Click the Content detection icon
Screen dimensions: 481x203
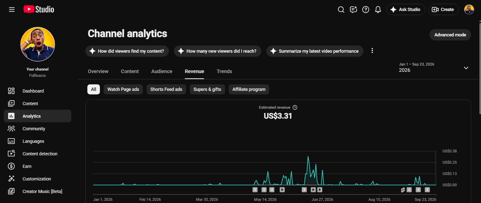[11, 154]
